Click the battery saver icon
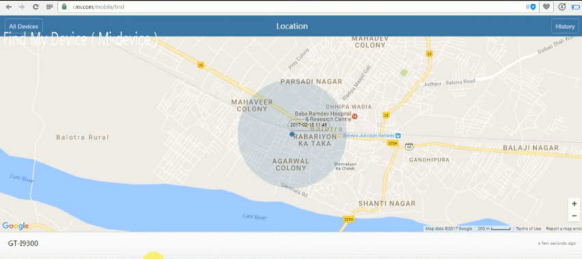This screenshot has width=582, height=259. pos(575,7)
